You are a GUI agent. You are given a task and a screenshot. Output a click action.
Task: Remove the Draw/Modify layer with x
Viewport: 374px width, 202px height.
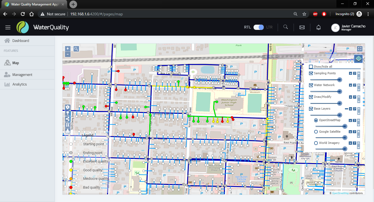350,97
